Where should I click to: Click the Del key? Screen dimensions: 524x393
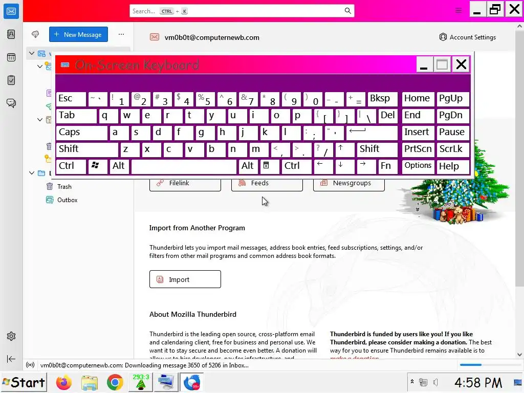coord(388,116)
